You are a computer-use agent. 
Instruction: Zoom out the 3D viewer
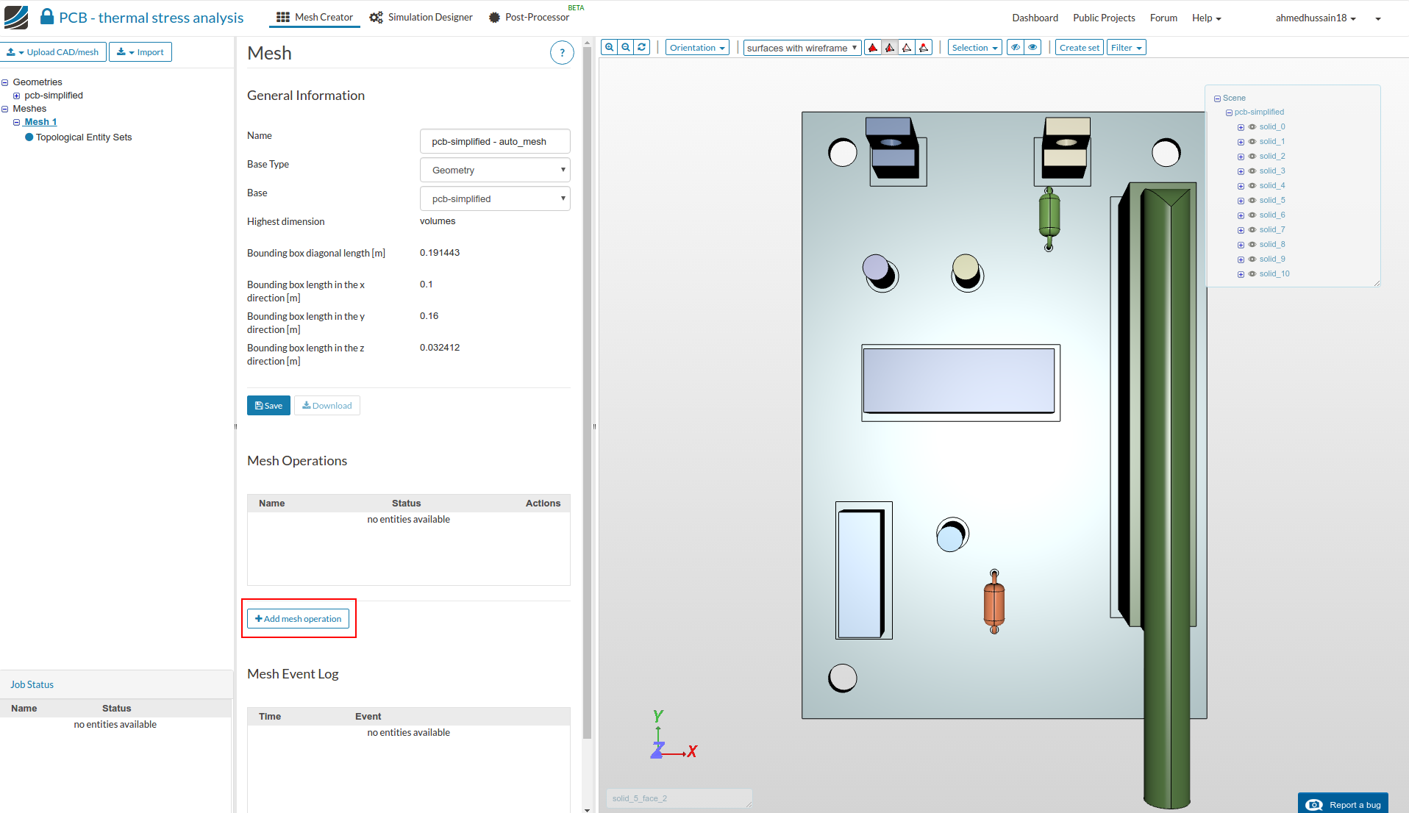(x=626, y=48)
